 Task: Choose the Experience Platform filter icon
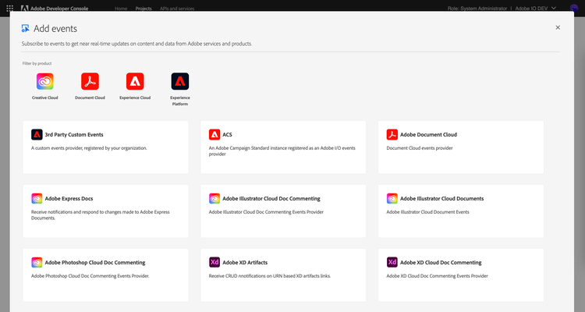click(180, 81)
